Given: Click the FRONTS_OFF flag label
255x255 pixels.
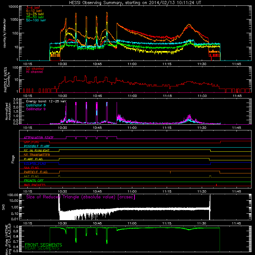Looking at the screenshot, I should (34, 181).
